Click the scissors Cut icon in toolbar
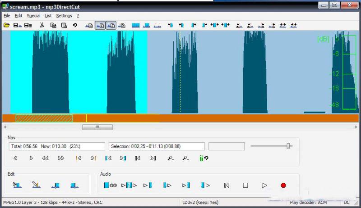The image size is (361, 208). pyautogui.click(x=42, y=25)
